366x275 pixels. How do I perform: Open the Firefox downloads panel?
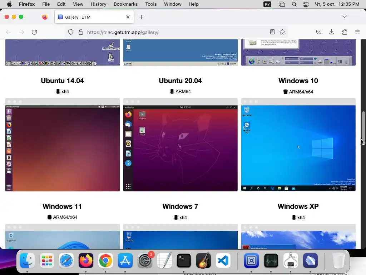tap(331, 32)
